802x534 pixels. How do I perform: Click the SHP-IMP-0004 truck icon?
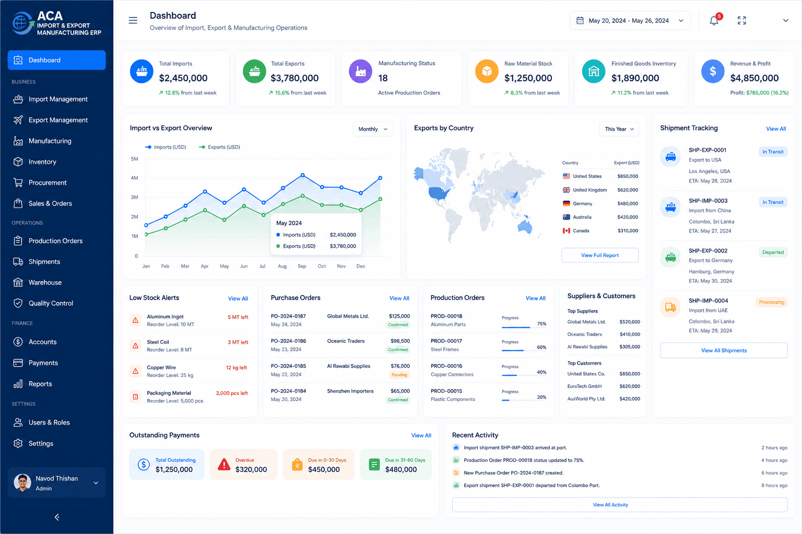[670, 307]
